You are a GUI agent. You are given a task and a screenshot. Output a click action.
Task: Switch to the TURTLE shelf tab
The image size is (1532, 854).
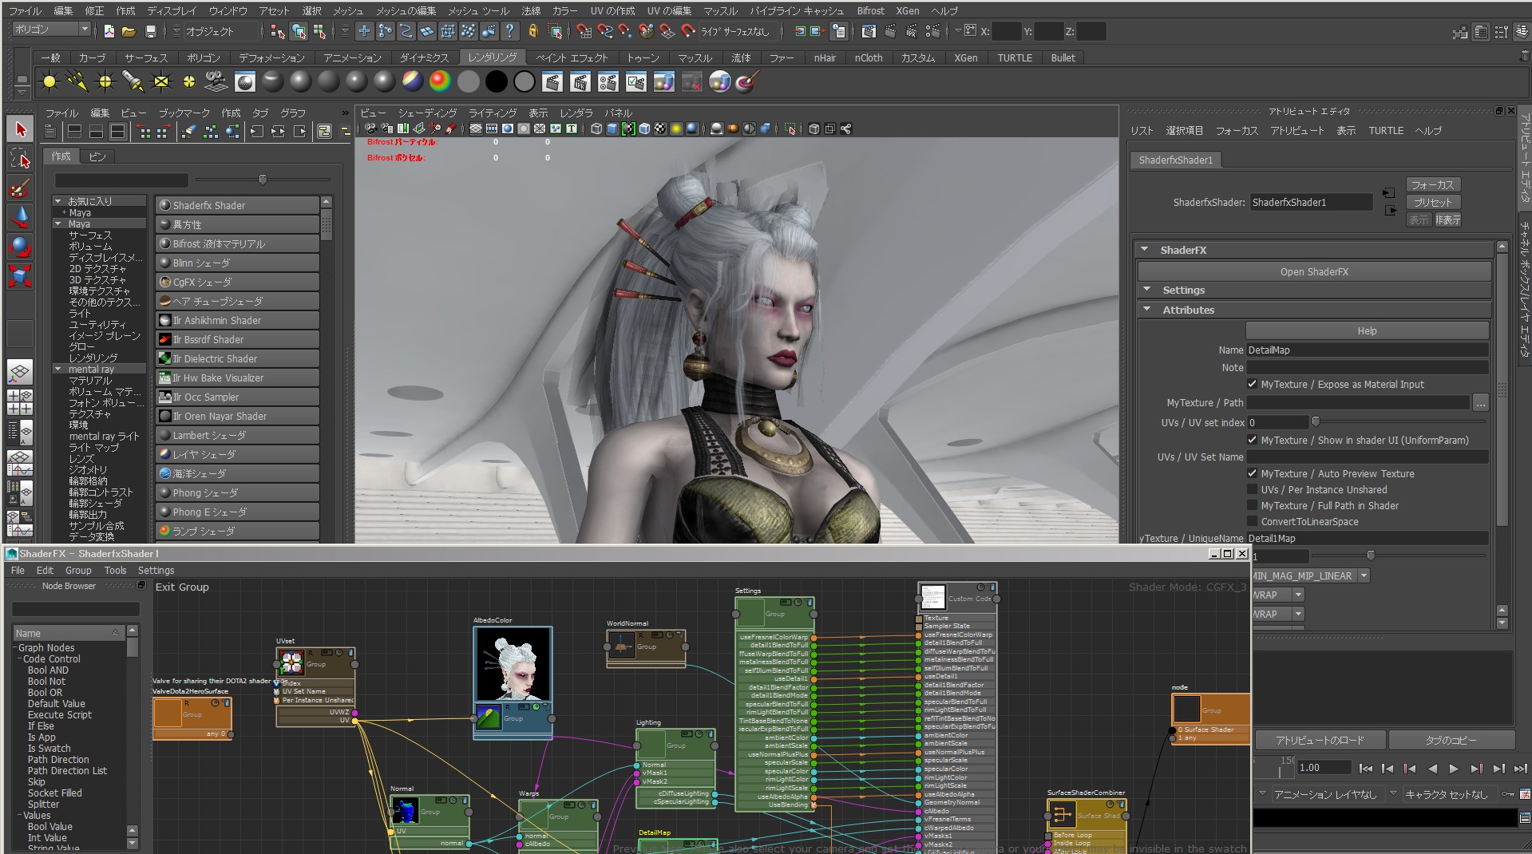click(1015, 57)
